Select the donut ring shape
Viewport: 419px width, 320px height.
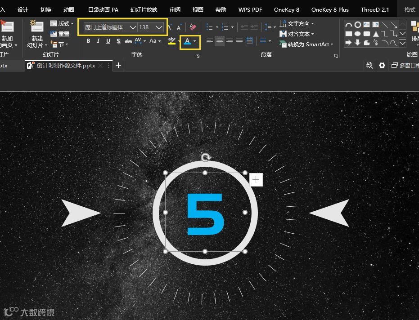click(357, 25)
